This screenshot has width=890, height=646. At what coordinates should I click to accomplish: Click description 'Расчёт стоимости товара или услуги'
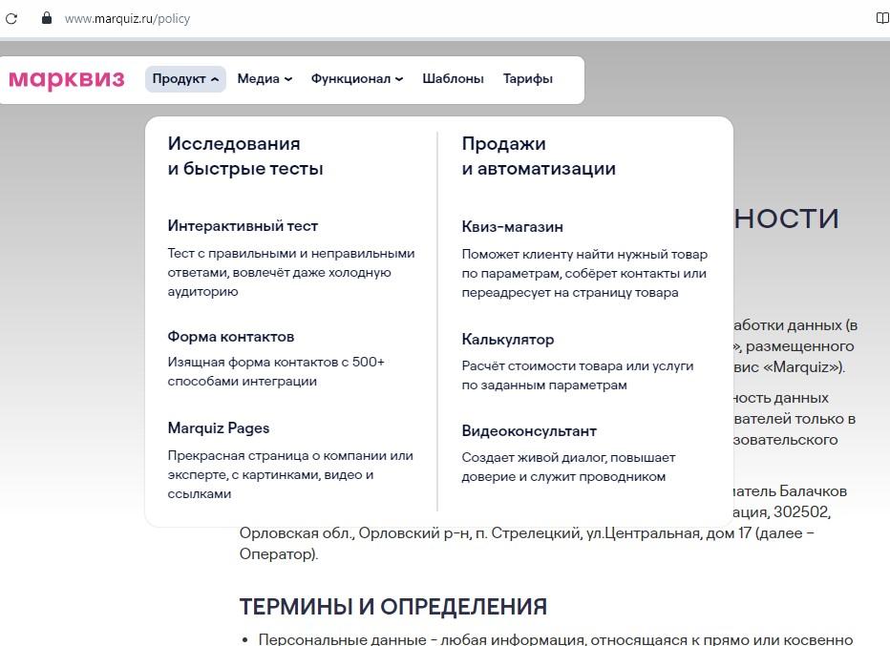point(577,375)
